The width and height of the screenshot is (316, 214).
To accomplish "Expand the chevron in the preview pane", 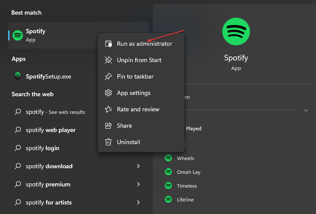I will (x=306, y=110).
